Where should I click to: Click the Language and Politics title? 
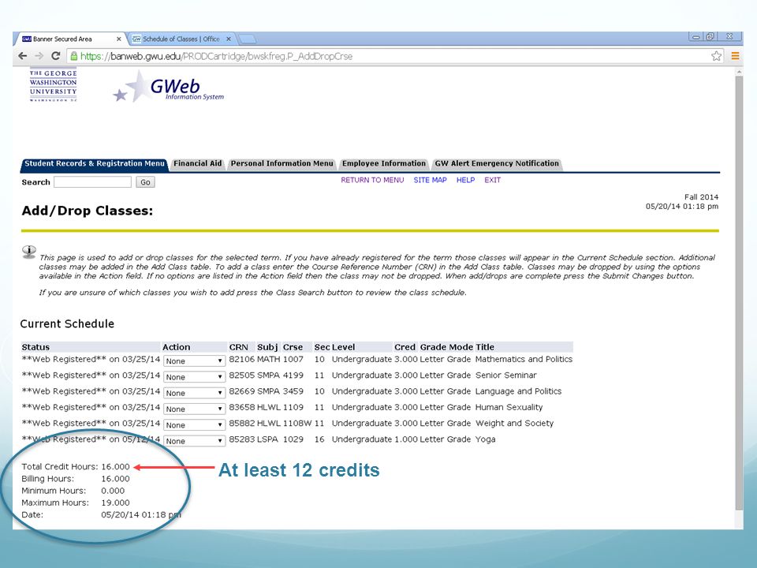click(519, 391)
